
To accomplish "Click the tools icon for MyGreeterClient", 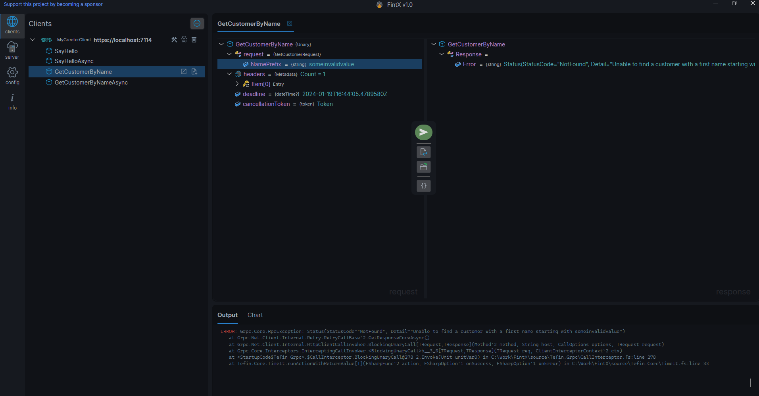I will [x=174, y=40].
